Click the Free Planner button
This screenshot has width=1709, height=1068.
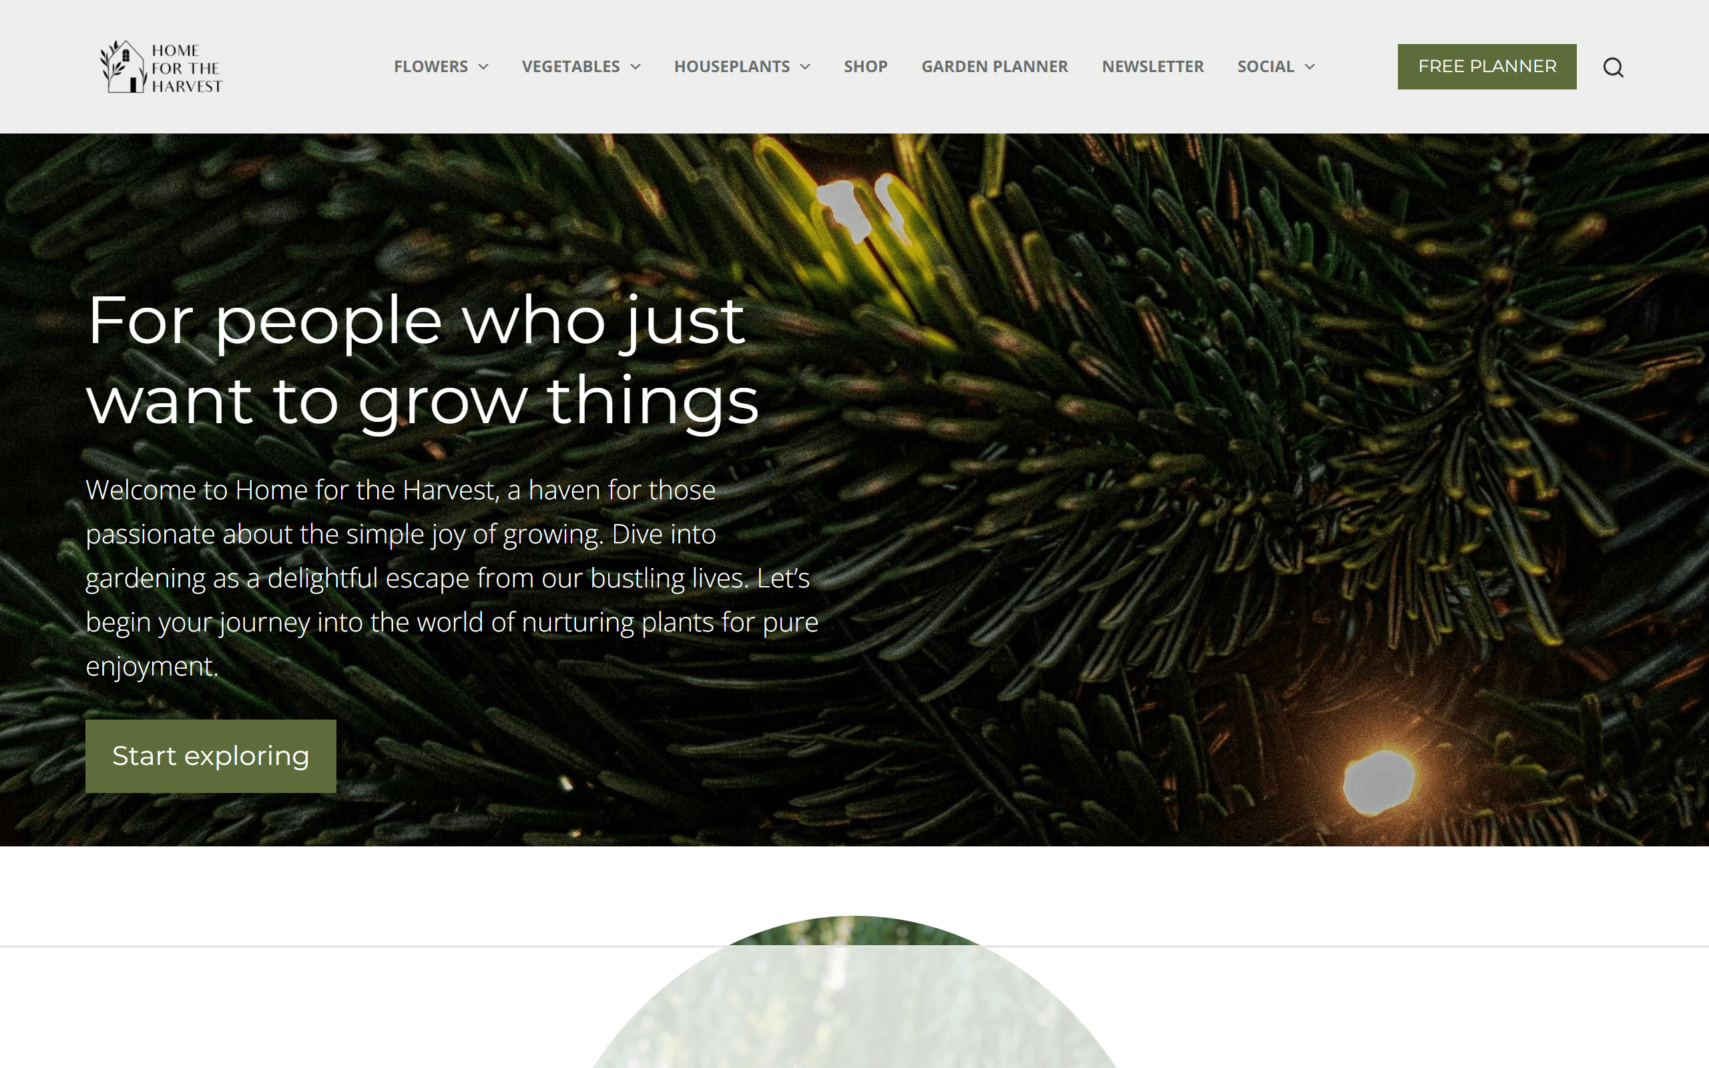[x=1487, y=66]
